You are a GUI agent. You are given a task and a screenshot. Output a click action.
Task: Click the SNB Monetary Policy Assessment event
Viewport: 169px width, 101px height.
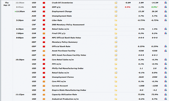coord(68,25)
